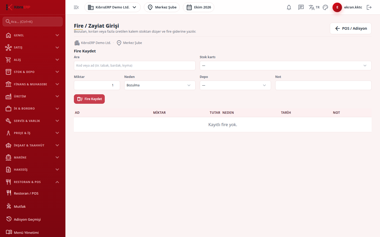380x237 pixels.
Task: Open the Neden dropdown showing Bozulma
Action: coord(160,85)
